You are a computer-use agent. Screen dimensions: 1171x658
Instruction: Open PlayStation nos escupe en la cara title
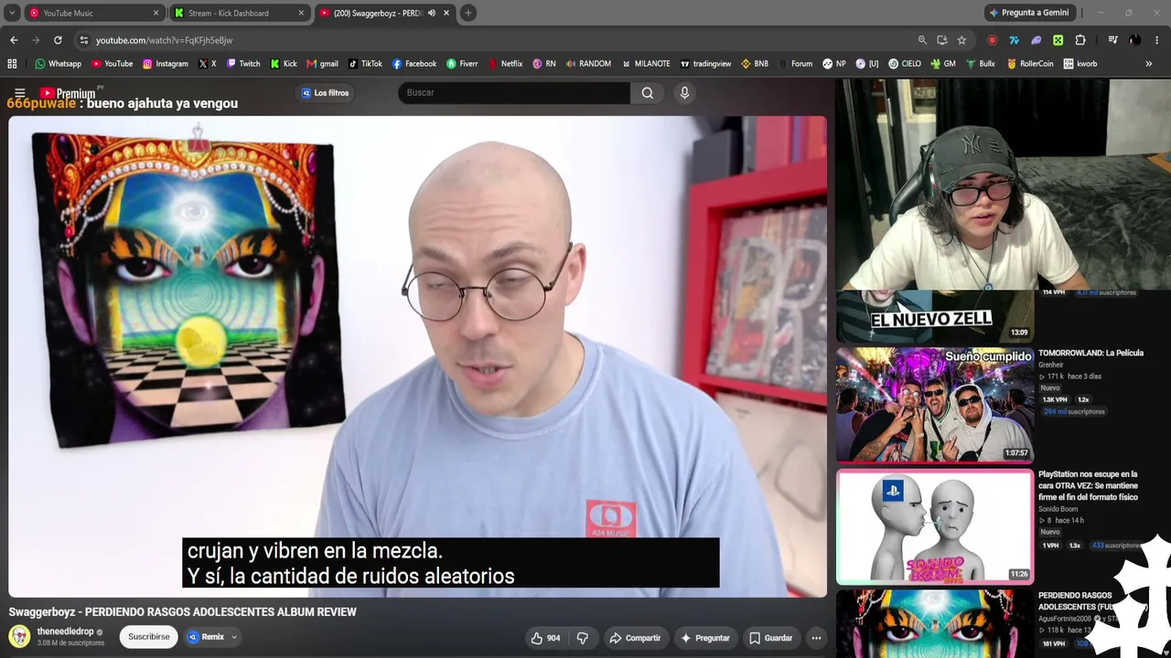click(x=1089, y=485)
